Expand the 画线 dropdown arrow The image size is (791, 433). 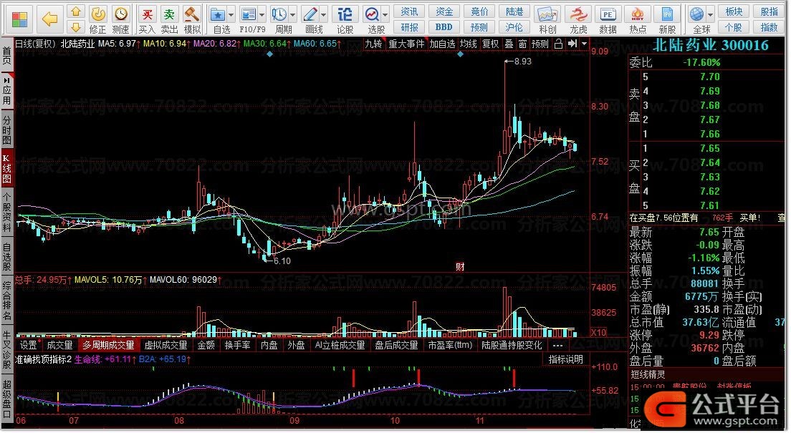(324, 14)
